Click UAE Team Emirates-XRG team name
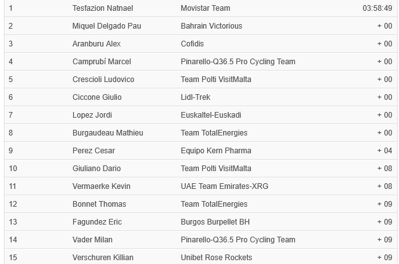 pyautogui.click(x=224, y=186)
